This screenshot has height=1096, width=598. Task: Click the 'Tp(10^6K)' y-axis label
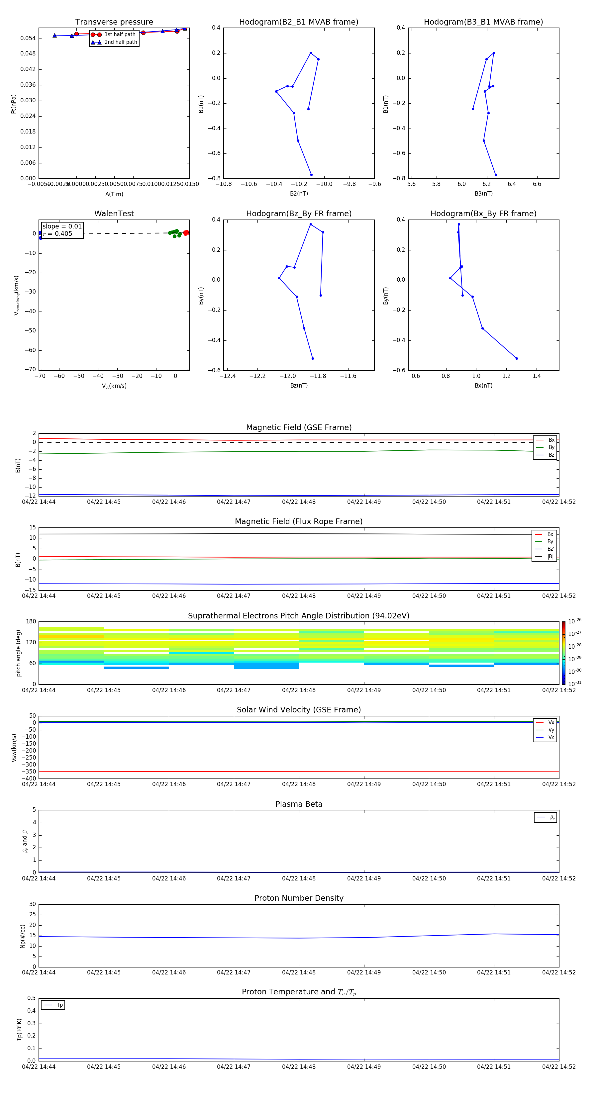(19, 1030)
